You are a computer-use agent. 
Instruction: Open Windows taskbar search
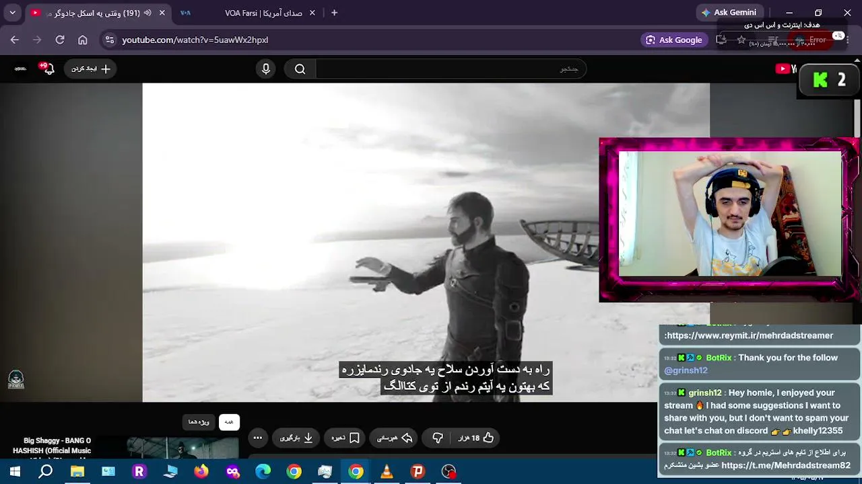46,472
